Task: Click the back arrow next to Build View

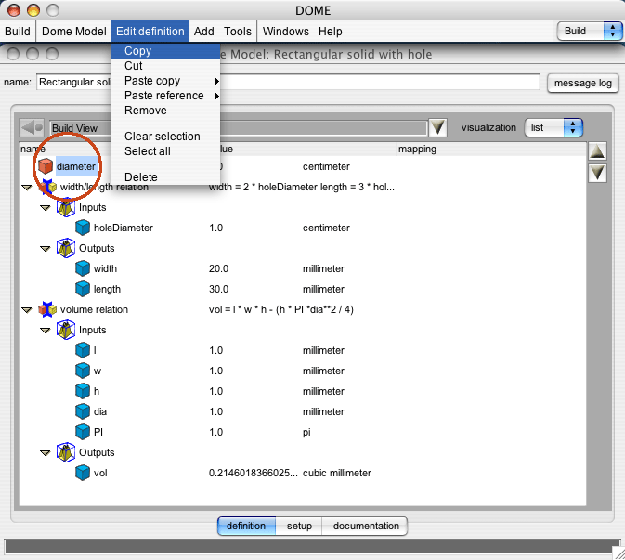Action: pyautogui.click(x=32, y=128)
